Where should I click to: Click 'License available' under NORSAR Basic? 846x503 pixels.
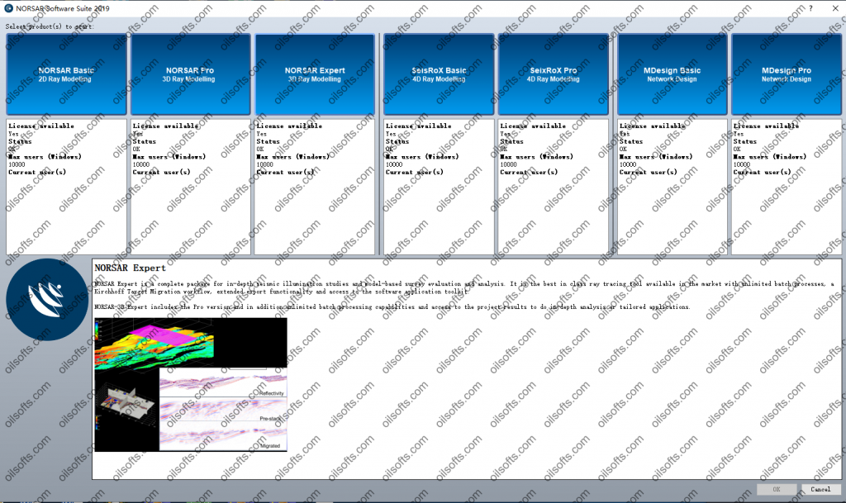tap(41, 126)
